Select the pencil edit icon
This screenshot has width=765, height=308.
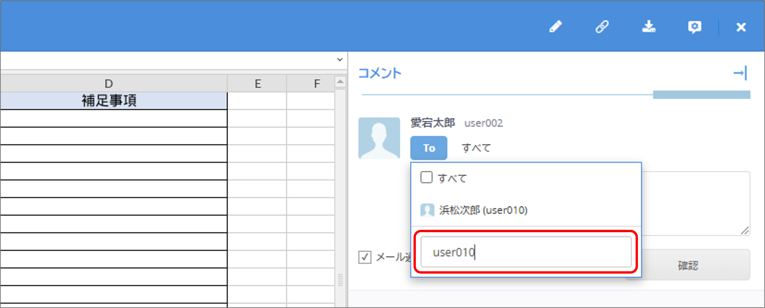tap(556, 27)
